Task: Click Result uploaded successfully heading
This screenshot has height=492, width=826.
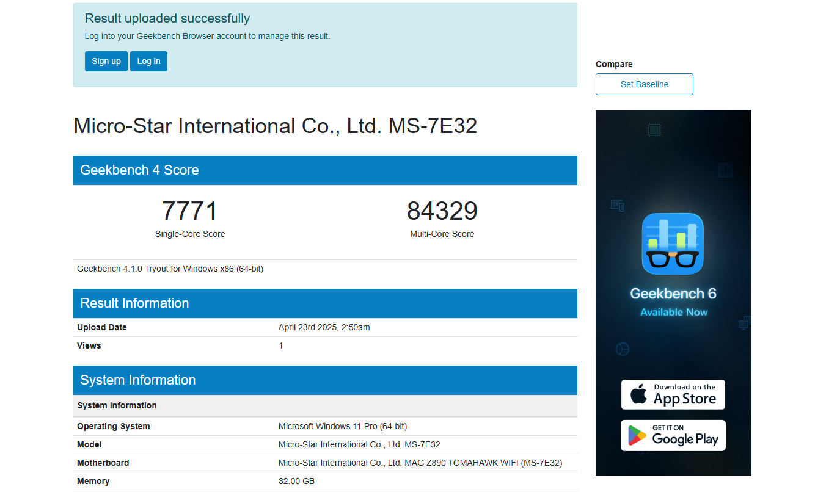Action: [x=167, y=18]
